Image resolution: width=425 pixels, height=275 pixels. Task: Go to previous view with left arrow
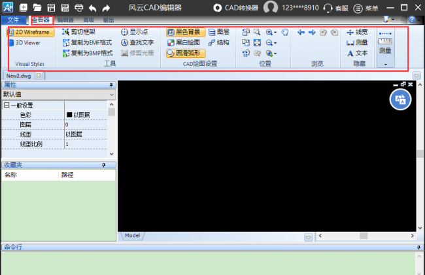click(x=301, y=33)
